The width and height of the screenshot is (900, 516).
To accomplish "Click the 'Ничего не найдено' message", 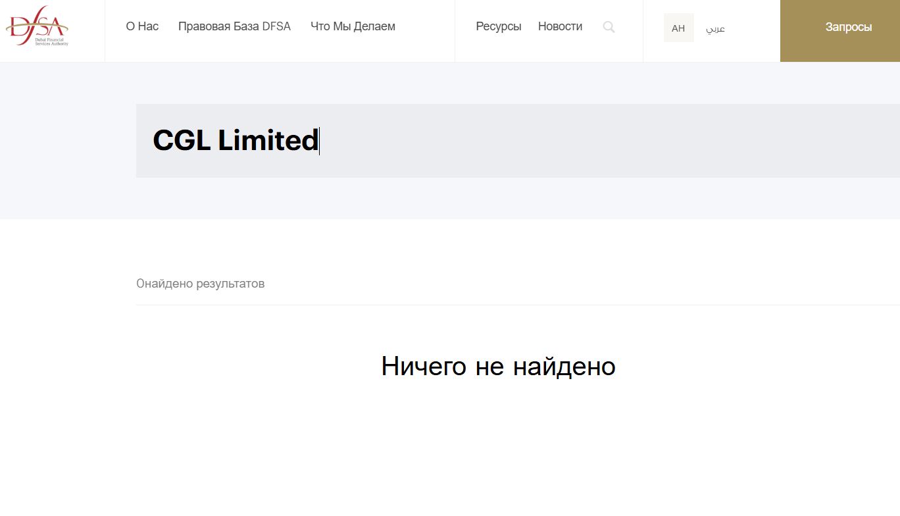I will tap(498, 367).
